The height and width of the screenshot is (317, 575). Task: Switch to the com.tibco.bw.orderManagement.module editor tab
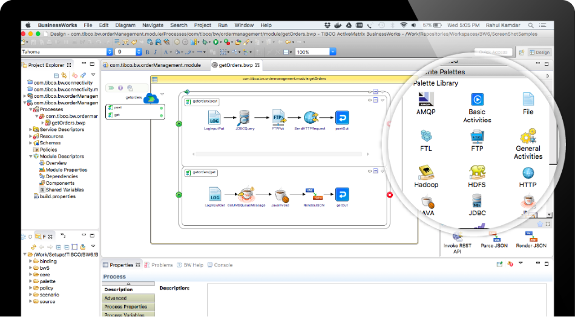point(152,65)
